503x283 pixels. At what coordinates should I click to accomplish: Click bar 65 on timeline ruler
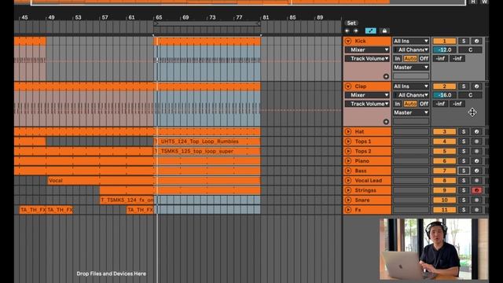coord(158,17)
